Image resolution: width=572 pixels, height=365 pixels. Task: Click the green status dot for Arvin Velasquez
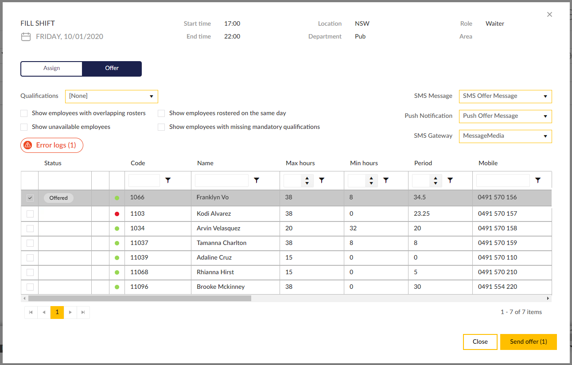(x=117, y=229)
